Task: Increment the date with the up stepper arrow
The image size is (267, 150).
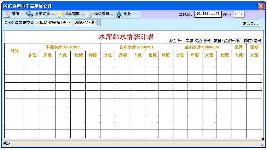Action: click(97, 22)
